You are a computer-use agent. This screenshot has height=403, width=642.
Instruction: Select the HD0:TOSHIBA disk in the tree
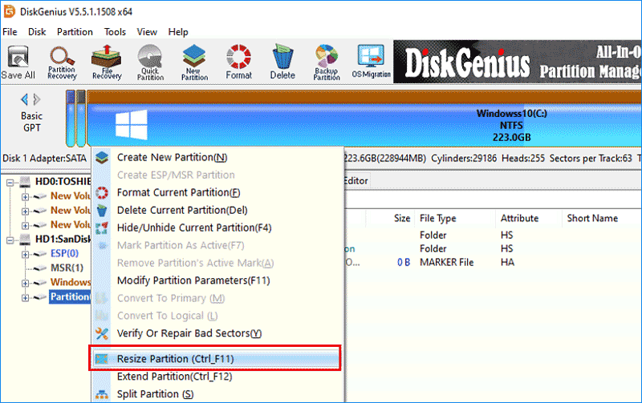(x=63, y=182)
